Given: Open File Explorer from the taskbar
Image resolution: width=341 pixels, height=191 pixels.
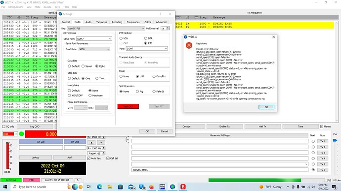Looking at the screenshot, I should click(110, 187).
